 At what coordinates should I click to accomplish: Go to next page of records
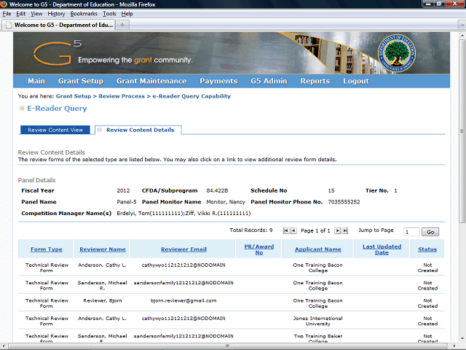tap(337, 230)
